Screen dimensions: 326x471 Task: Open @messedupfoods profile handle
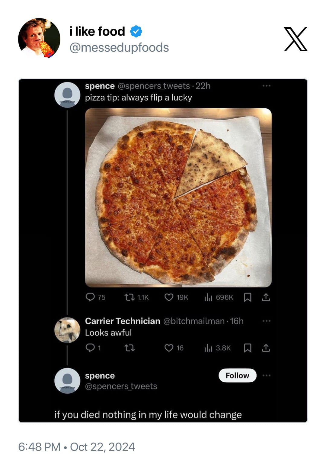pos(119,47)
